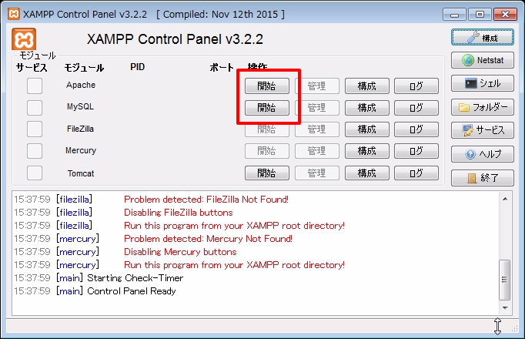The height and width of the screenshot is (339, 525).
Task: Click the log scrollbar thumb
Action: click(505, 280)
